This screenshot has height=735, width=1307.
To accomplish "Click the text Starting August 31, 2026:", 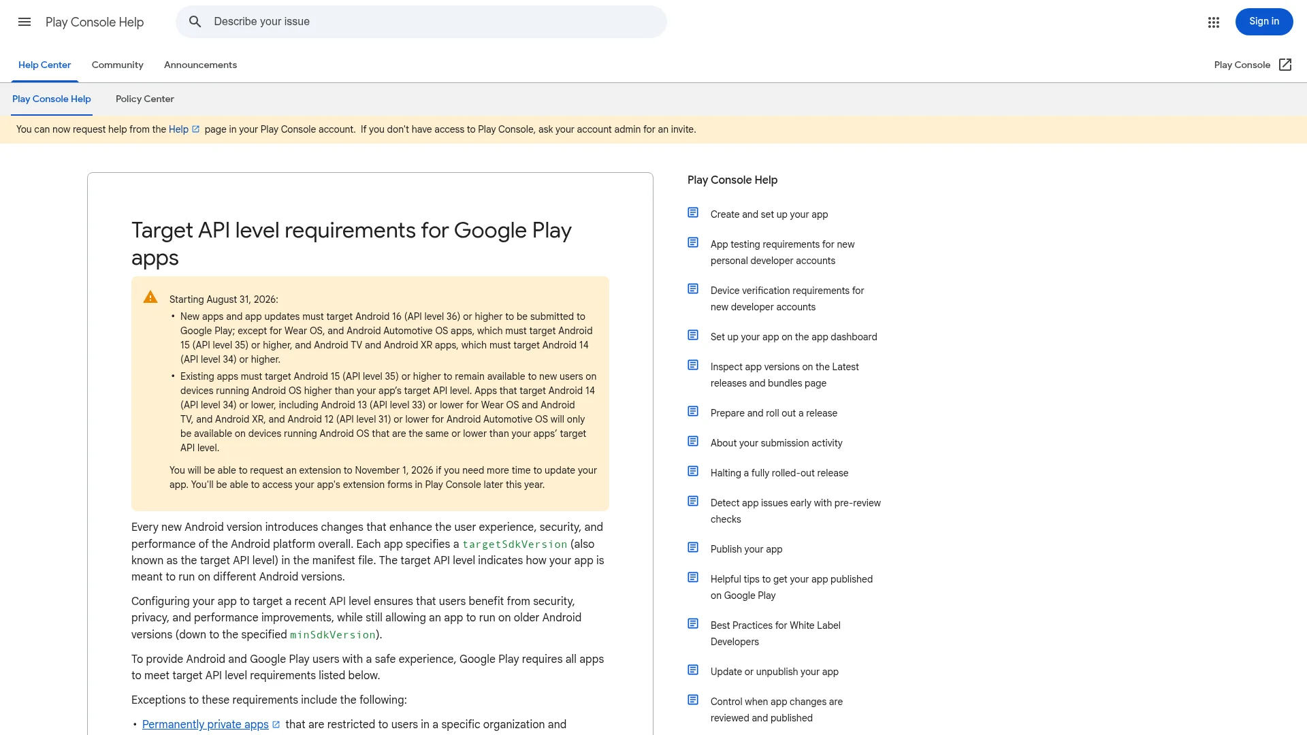I will 224,299.
